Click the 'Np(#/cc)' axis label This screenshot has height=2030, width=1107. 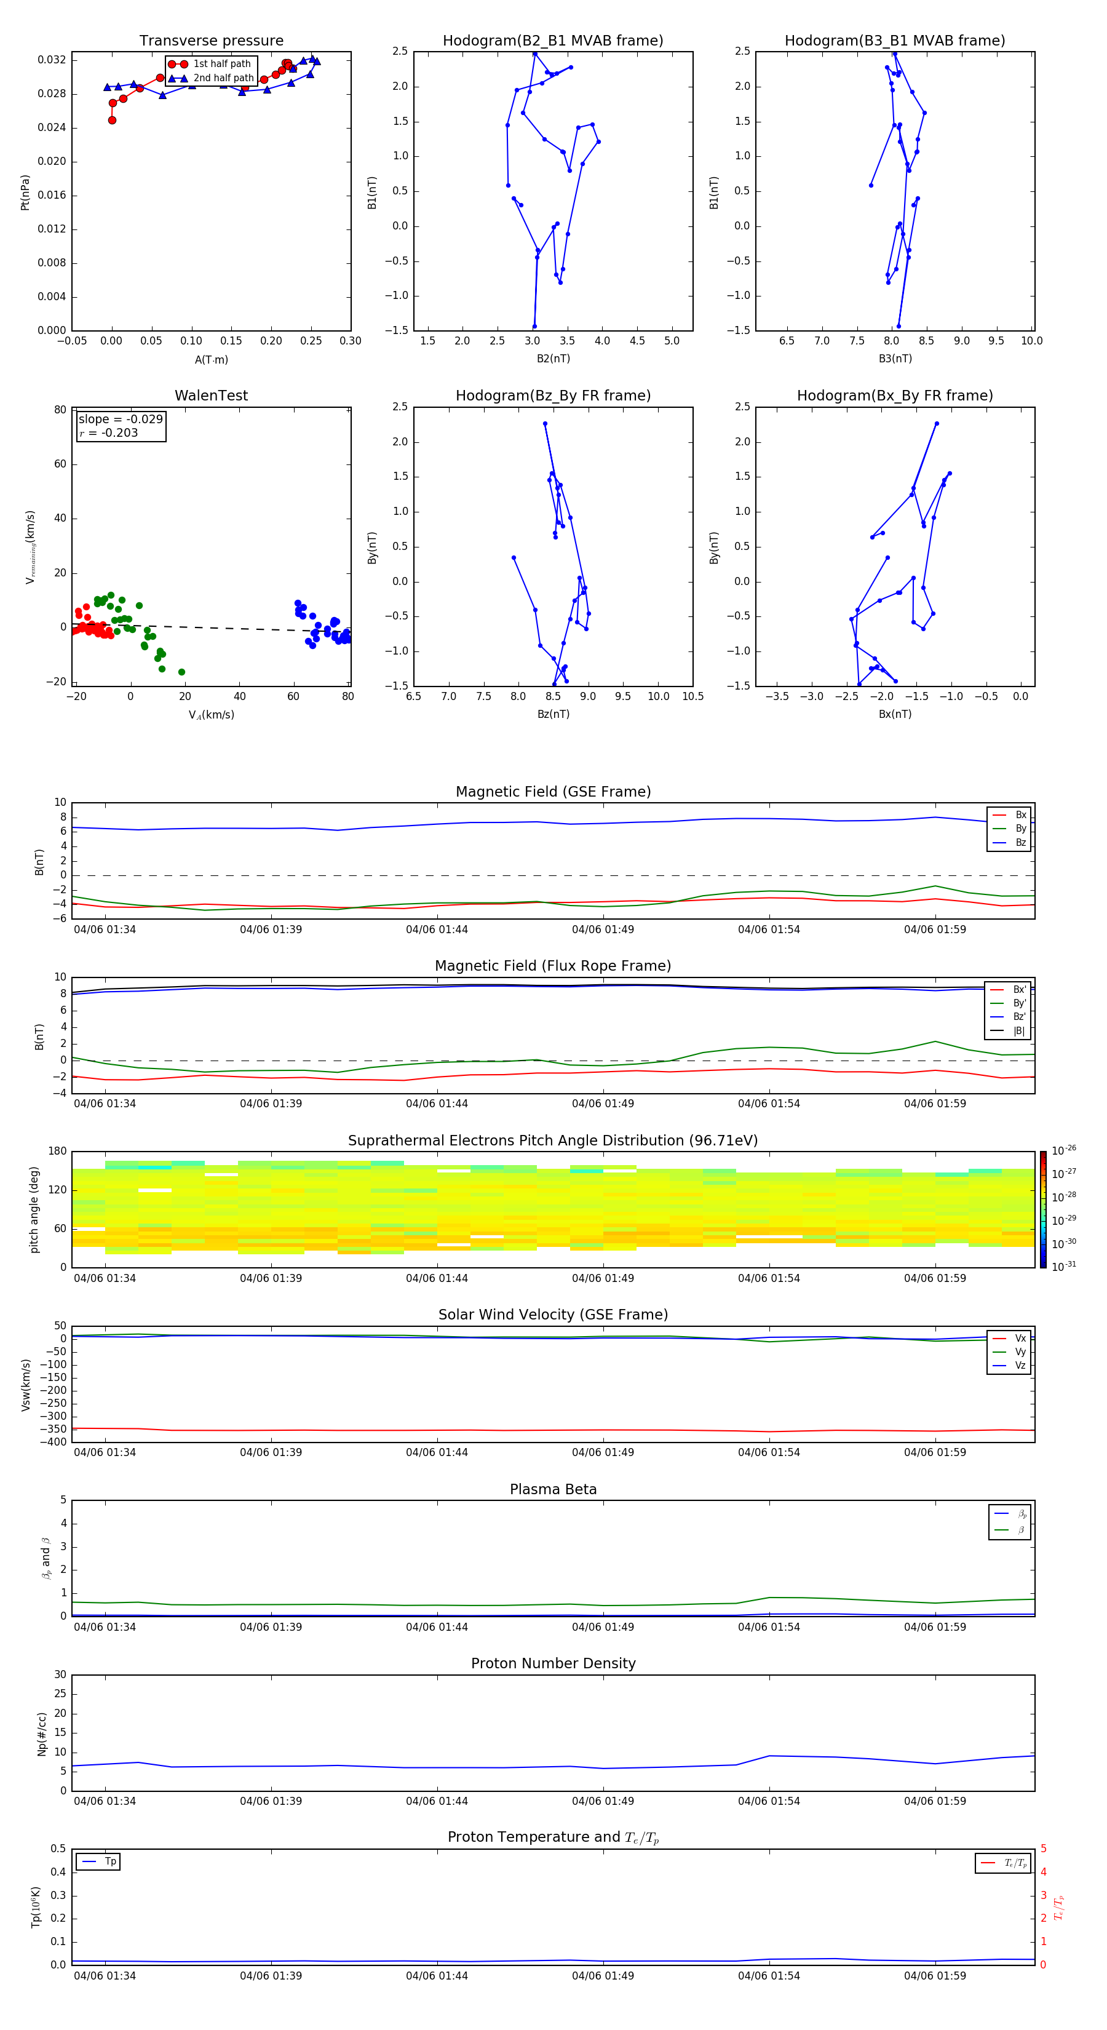pyautogui.click(x=42, y=1733)
